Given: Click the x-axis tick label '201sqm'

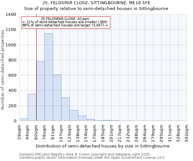Looking at the screenshot, I should pyautogui.click(x=111, y=133).
